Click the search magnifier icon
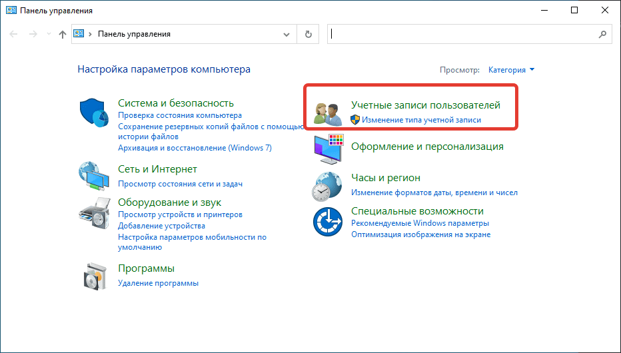Image resolution: width=621 pixels, height=353 pixels. click(602, 35)
